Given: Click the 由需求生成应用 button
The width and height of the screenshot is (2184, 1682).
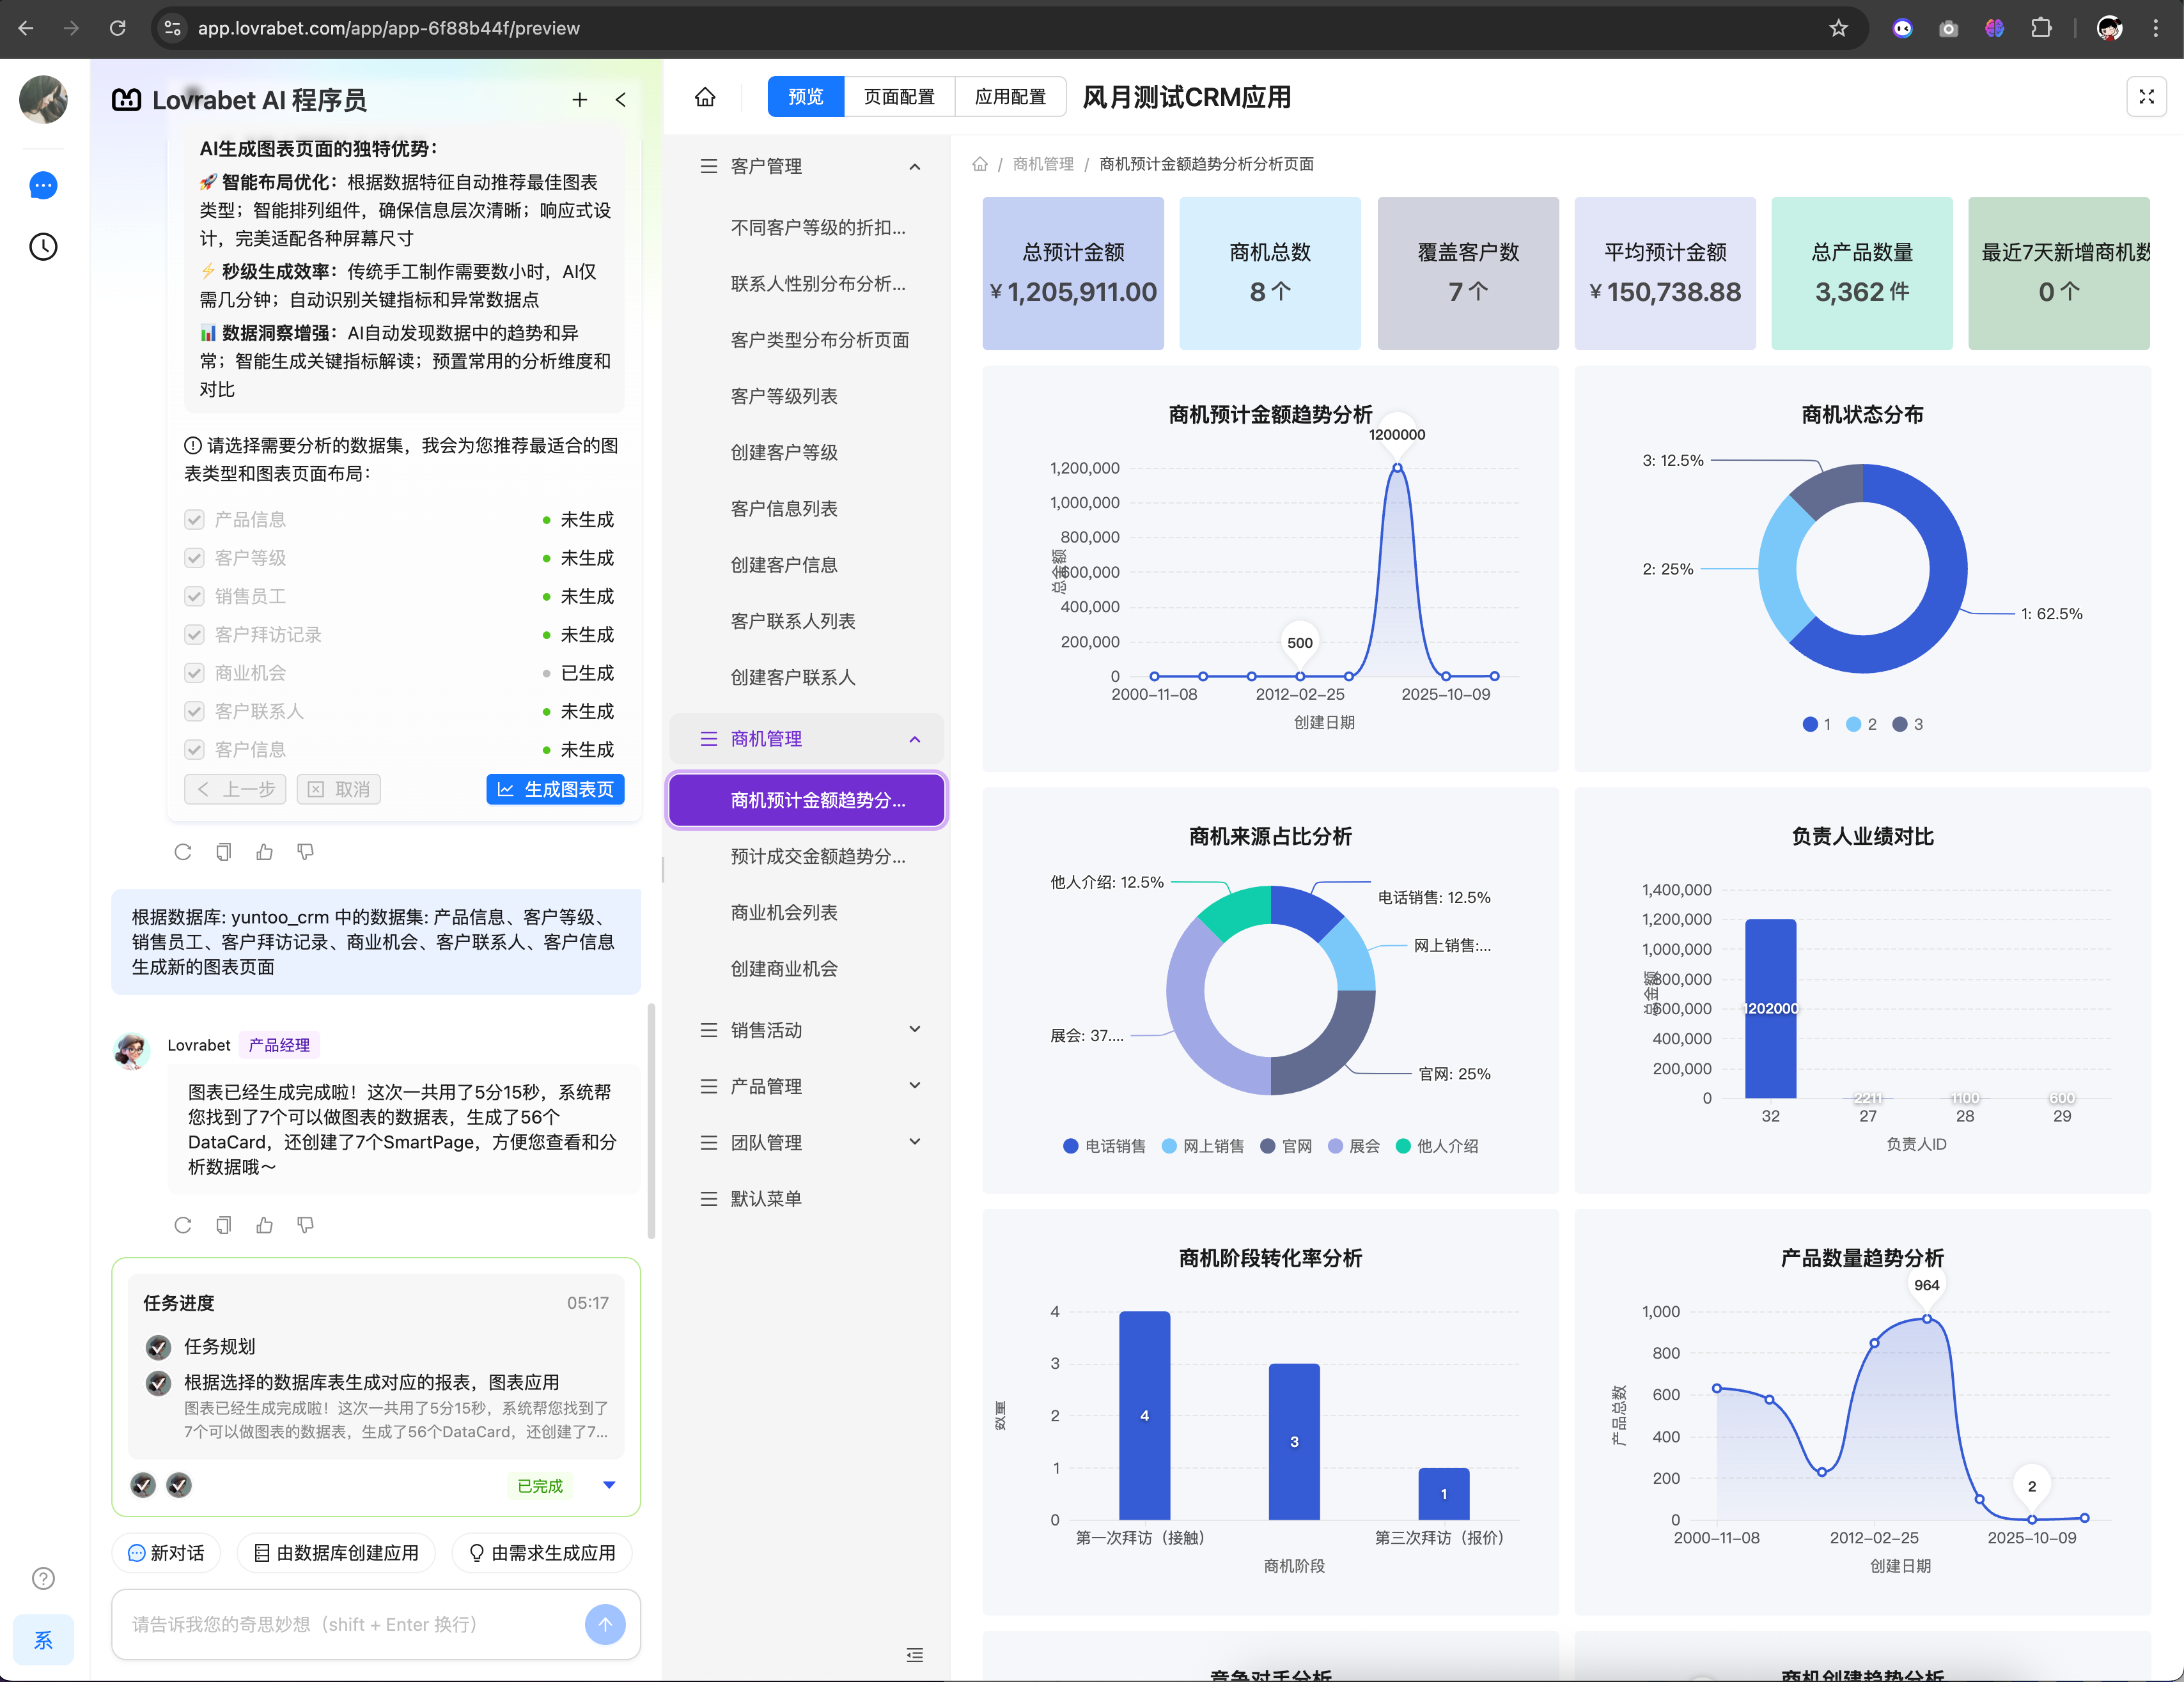Looking at the screenshot, I should (543, 1553).
